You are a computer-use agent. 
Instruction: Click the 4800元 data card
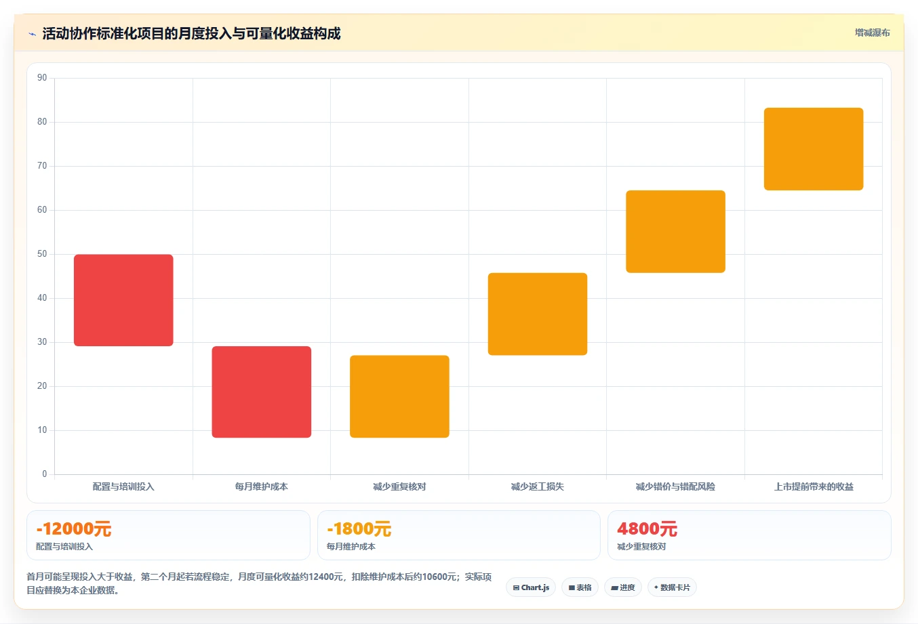point(749,535)
